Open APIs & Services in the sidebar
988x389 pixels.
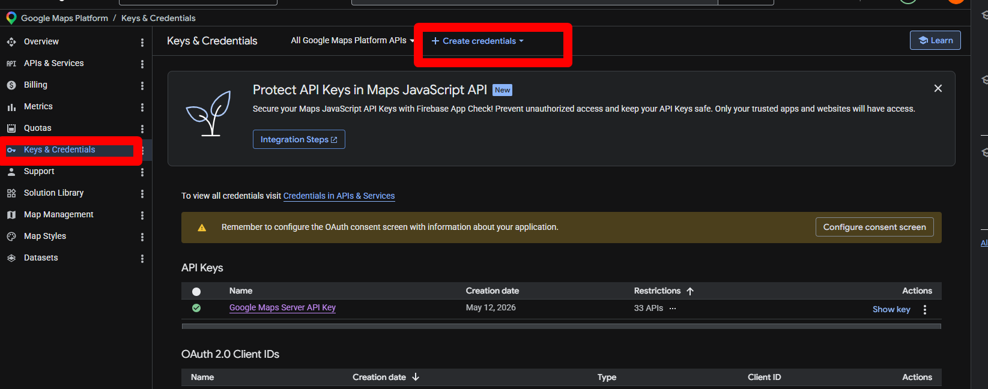pyautogui.click(x=54, y=63)
